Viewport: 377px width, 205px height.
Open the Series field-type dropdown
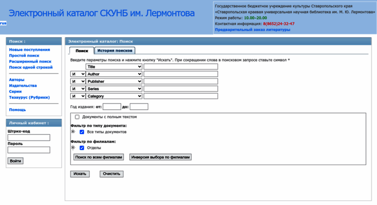pos(114,89)
